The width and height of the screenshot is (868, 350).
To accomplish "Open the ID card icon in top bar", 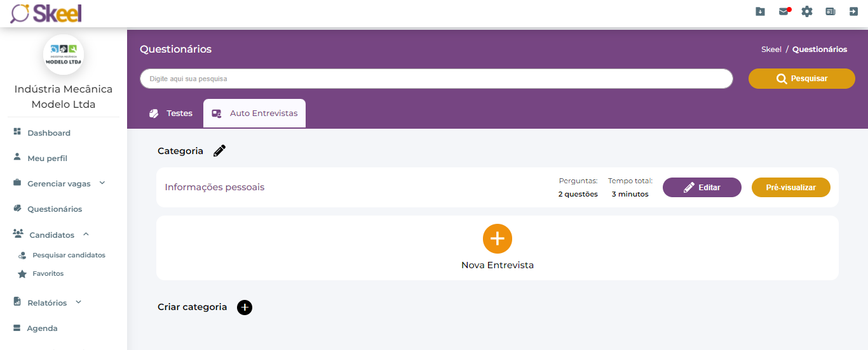I will pyautogui.click(x=831, y=11).
